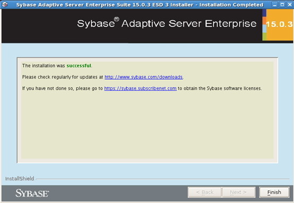Minimize the installer window
The width and height of the screenshot is (294, 203).
275,4
